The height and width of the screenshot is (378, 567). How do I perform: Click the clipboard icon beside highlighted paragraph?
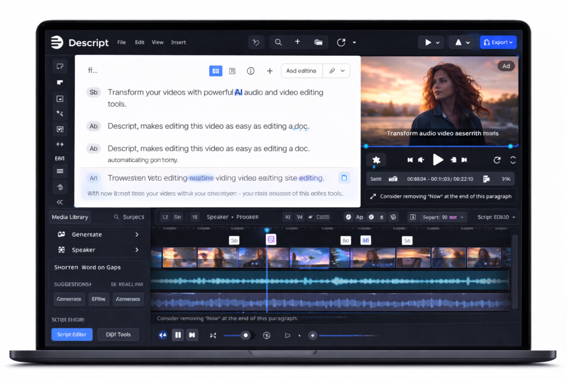(x=344, y=178)
